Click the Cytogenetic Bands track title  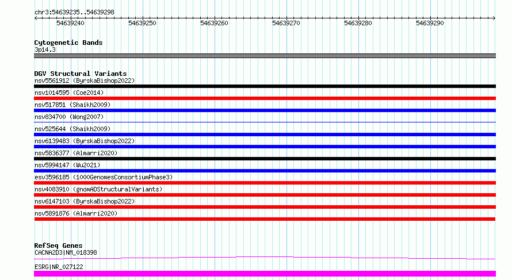coord(68,43)
